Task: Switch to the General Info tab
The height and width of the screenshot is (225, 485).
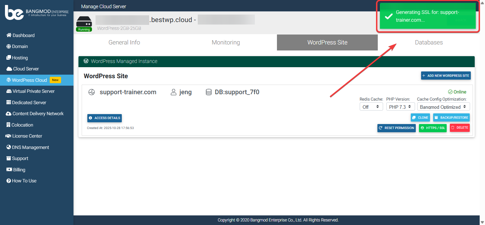Action: coord(124,42)
